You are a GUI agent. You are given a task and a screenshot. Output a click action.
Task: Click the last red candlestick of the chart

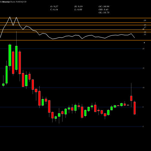pos(135,108)
